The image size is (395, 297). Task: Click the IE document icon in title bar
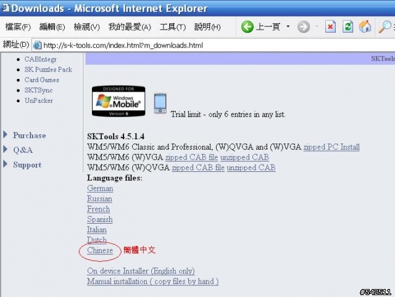tap(6, 7)
